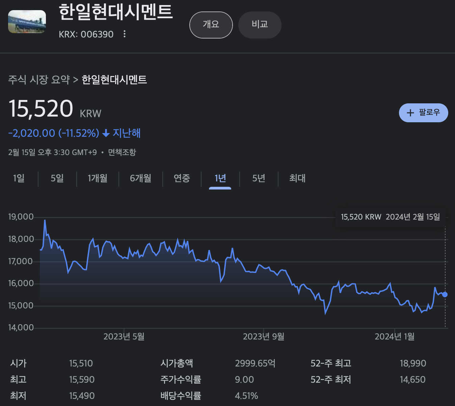Click the 52-주 최고 label

331,363
